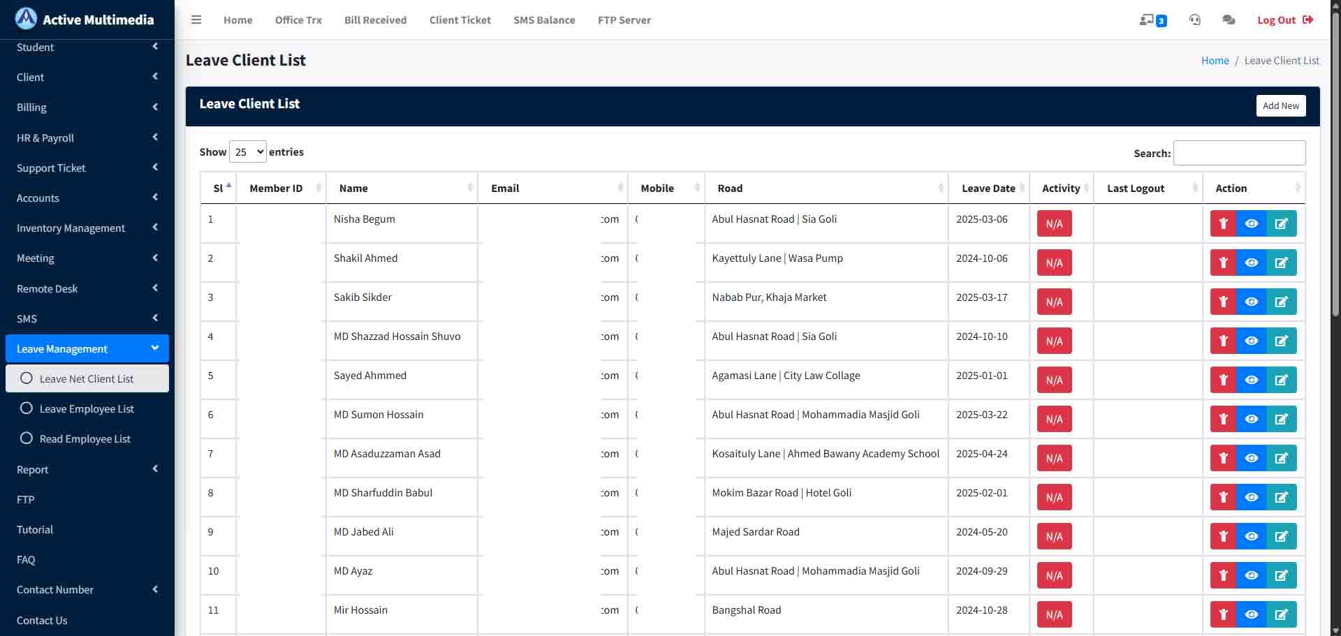The height and width of the screenshot is (636, 1341).
Task: Open the notifications icon with badge 3
Action: 1152,20
